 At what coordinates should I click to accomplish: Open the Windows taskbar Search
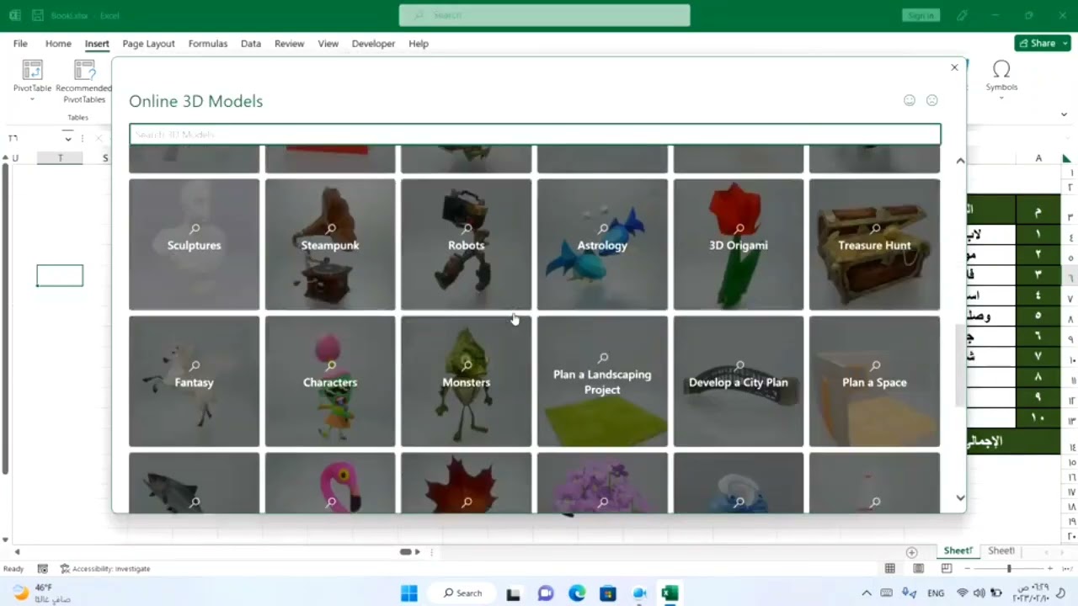tap(463, 593)
